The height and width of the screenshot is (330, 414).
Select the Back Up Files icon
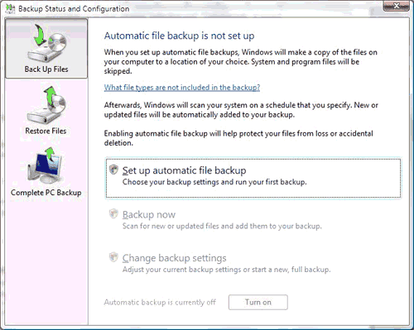46,43
